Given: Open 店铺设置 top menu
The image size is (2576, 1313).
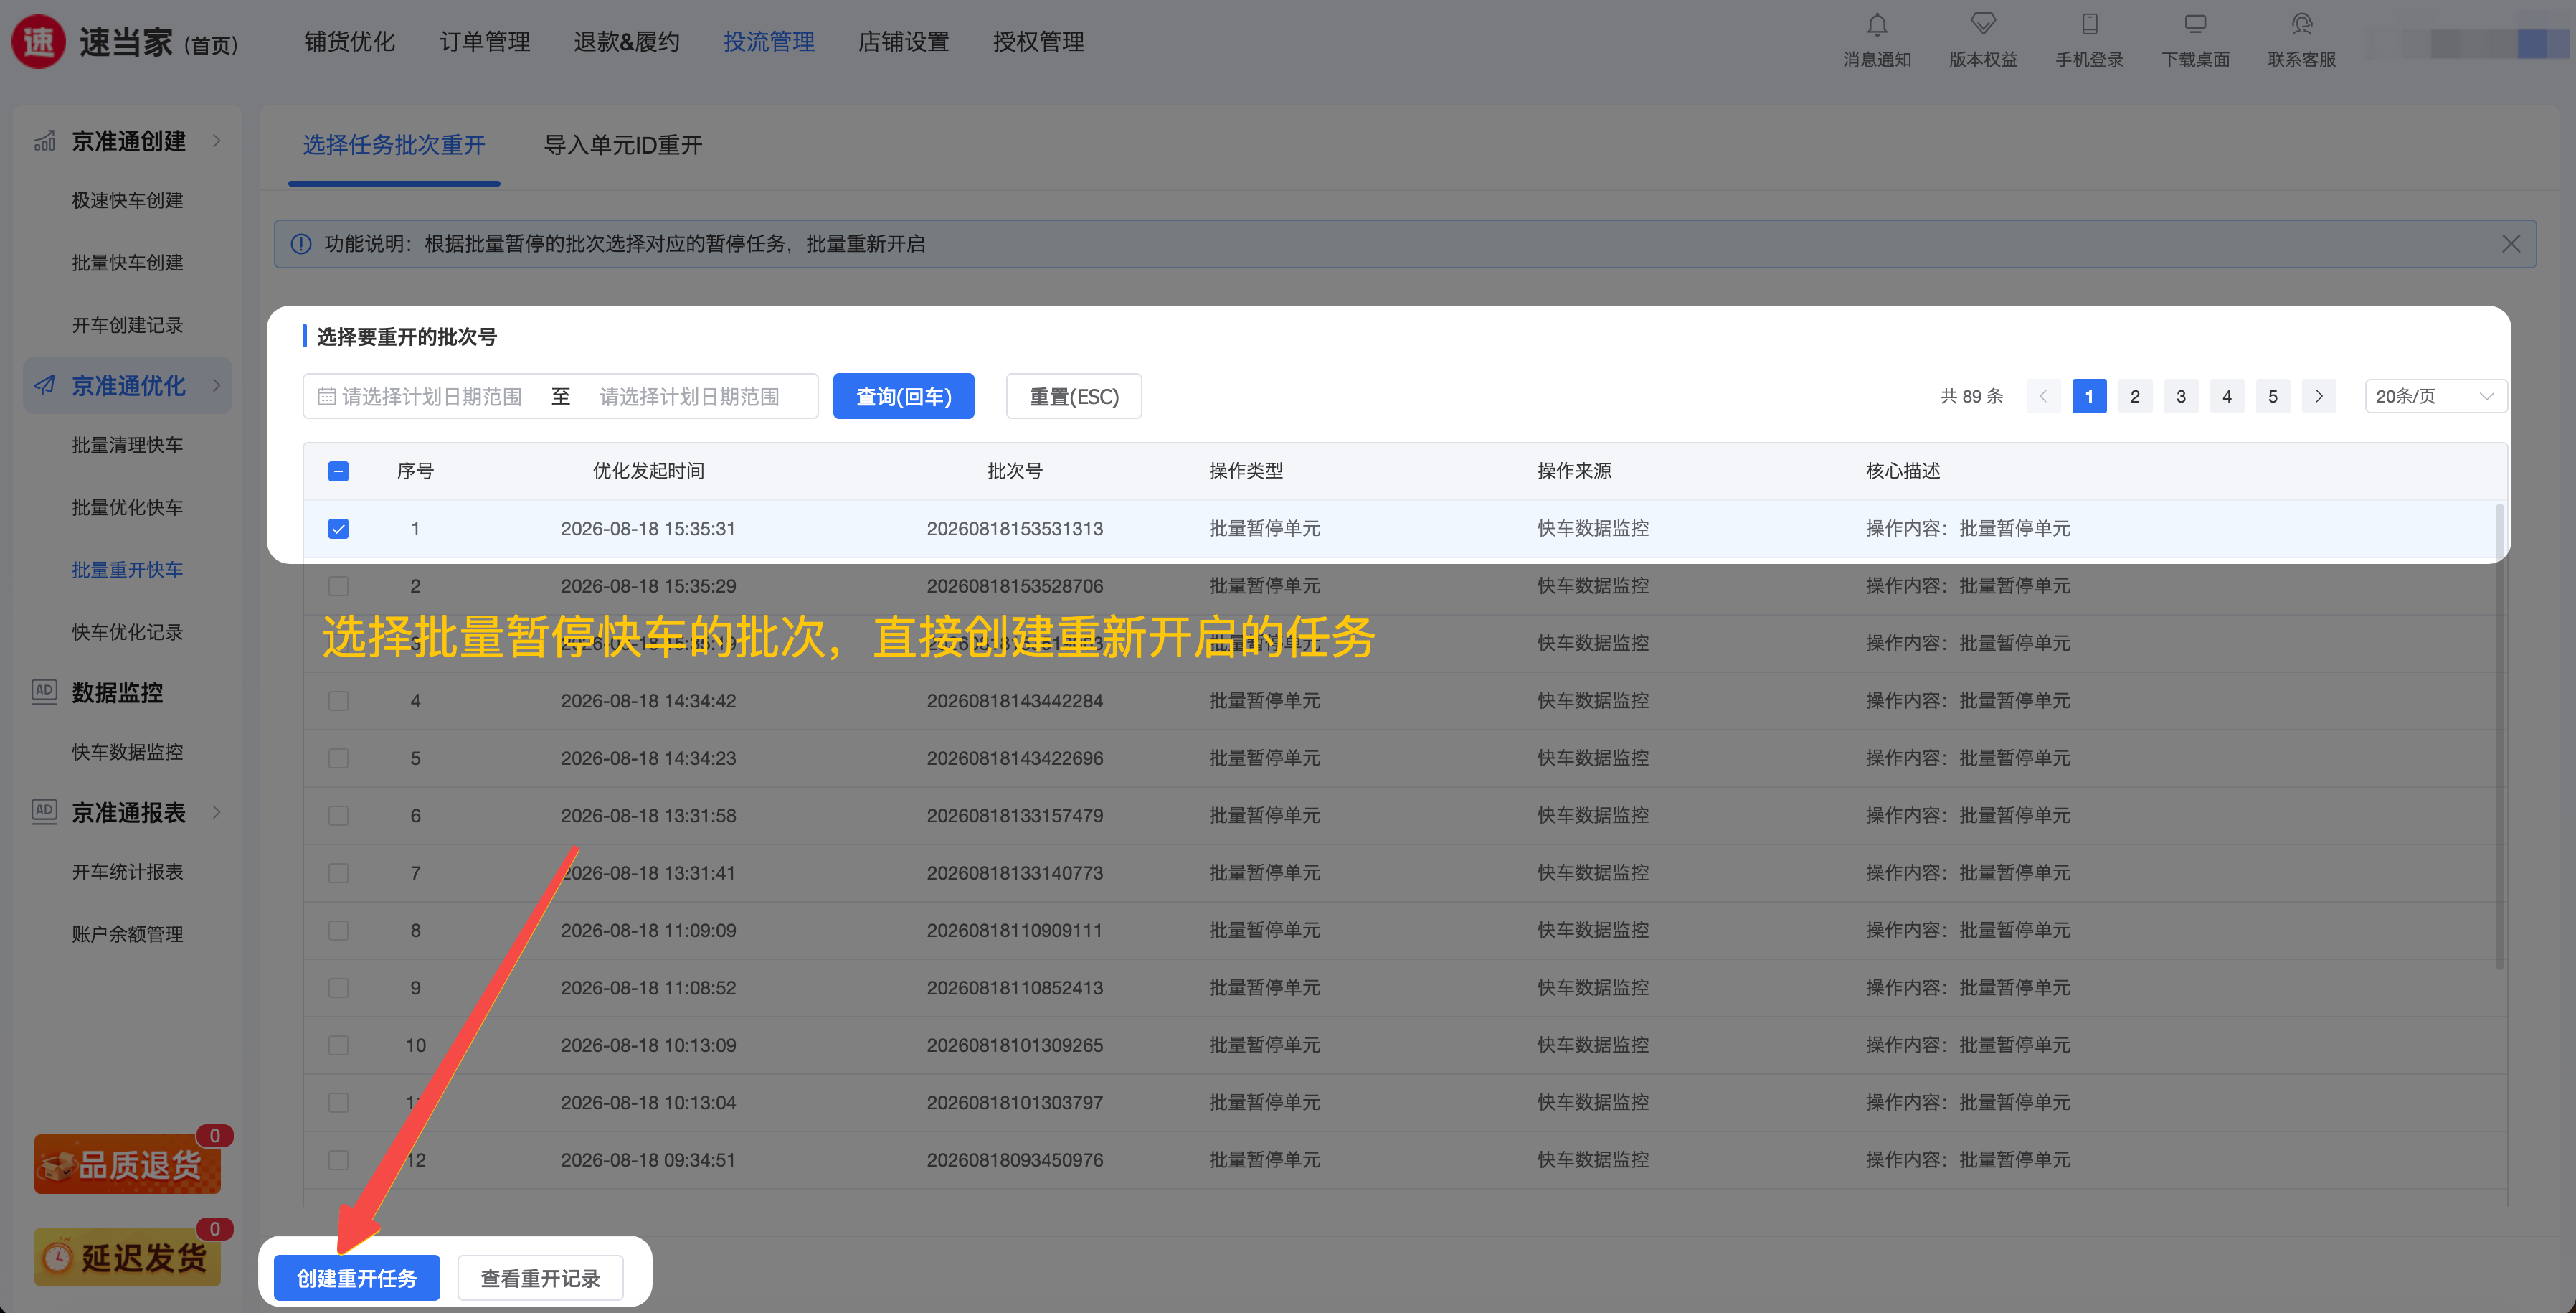Looking at the screenshot, I should pos(904,41).
